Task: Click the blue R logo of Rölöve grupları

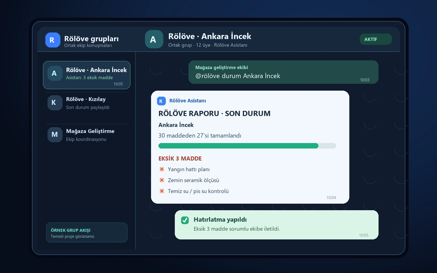Action: pyautogui.click(x=53, y=40)
